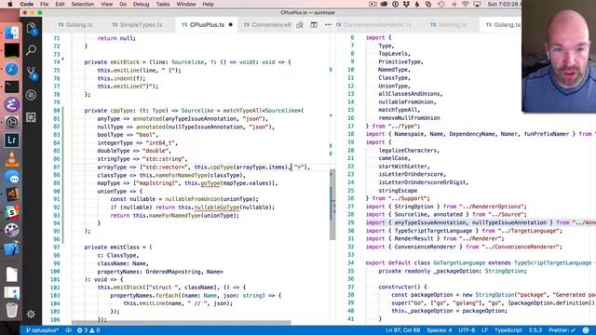Click the feedback smiley in status bar

coord(586,330)
